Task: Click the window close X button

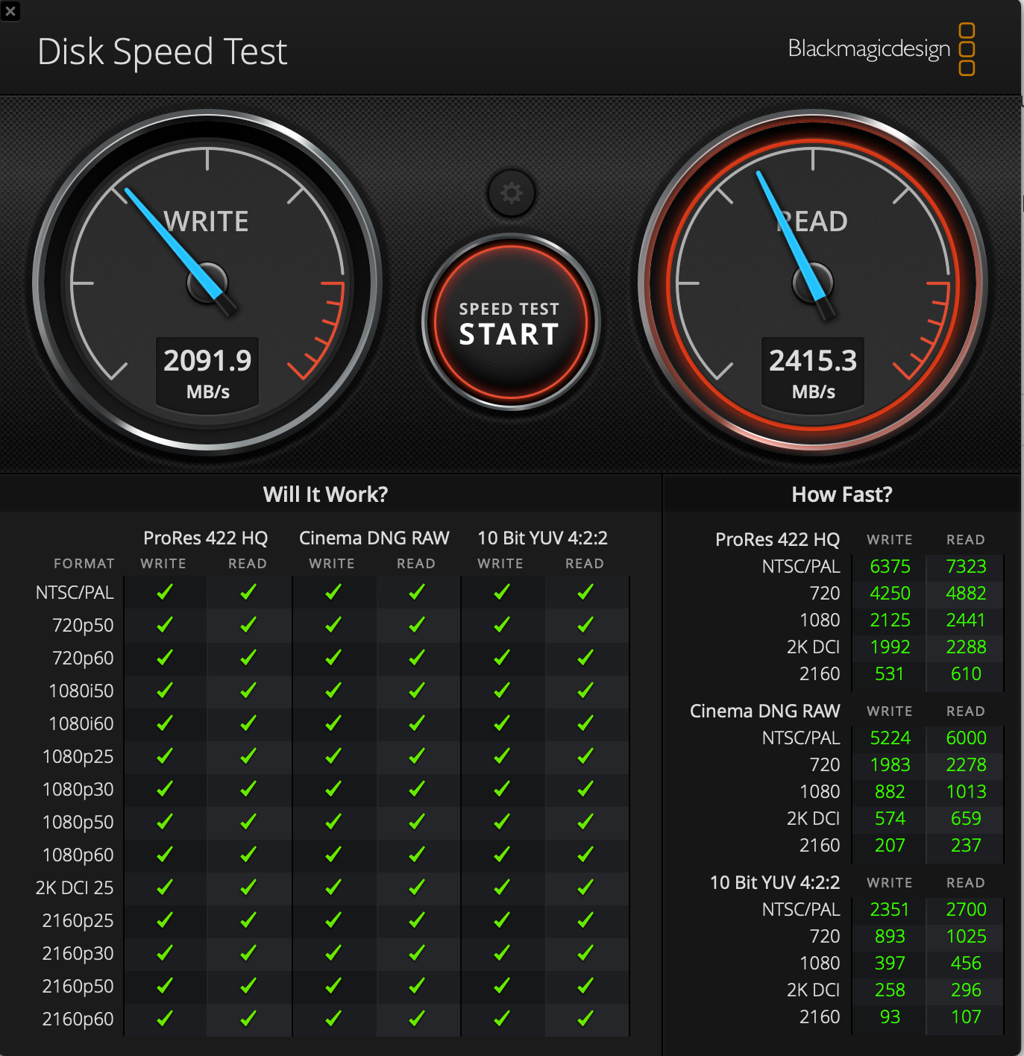Action: [x=10, y=12]
